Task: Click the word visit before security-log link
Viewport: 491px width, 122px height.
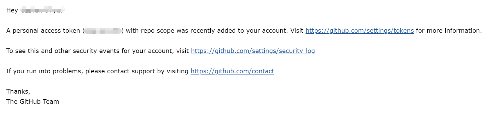Action: (x=182, y=51)
